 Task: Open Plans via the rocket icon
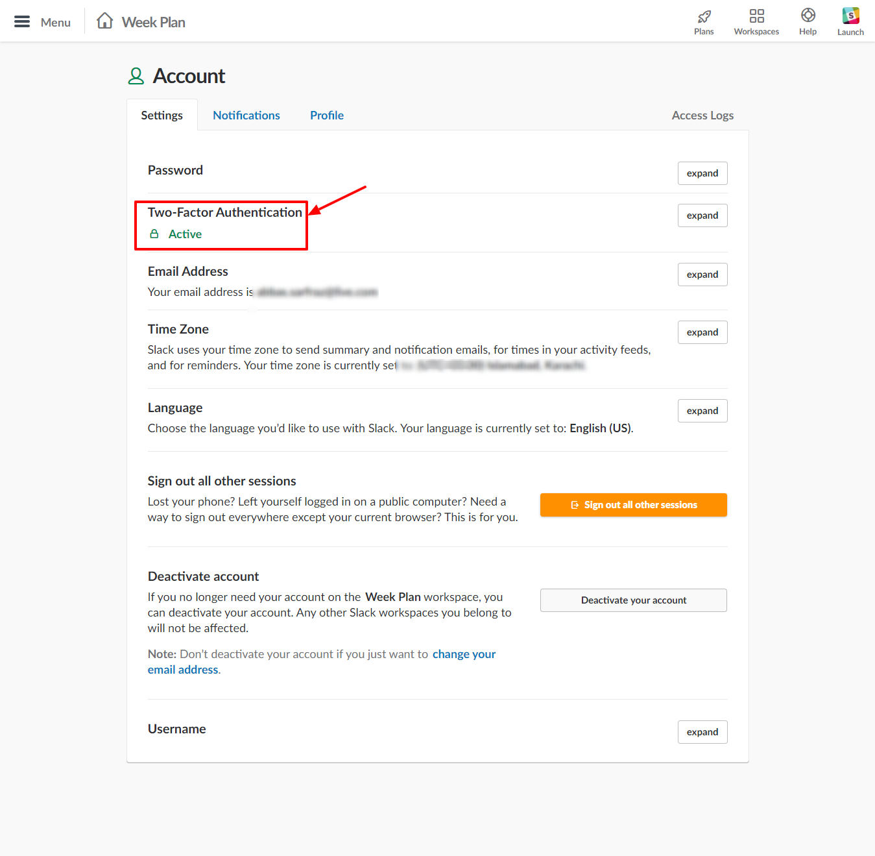pyautogui.click(x=704, y=16)
